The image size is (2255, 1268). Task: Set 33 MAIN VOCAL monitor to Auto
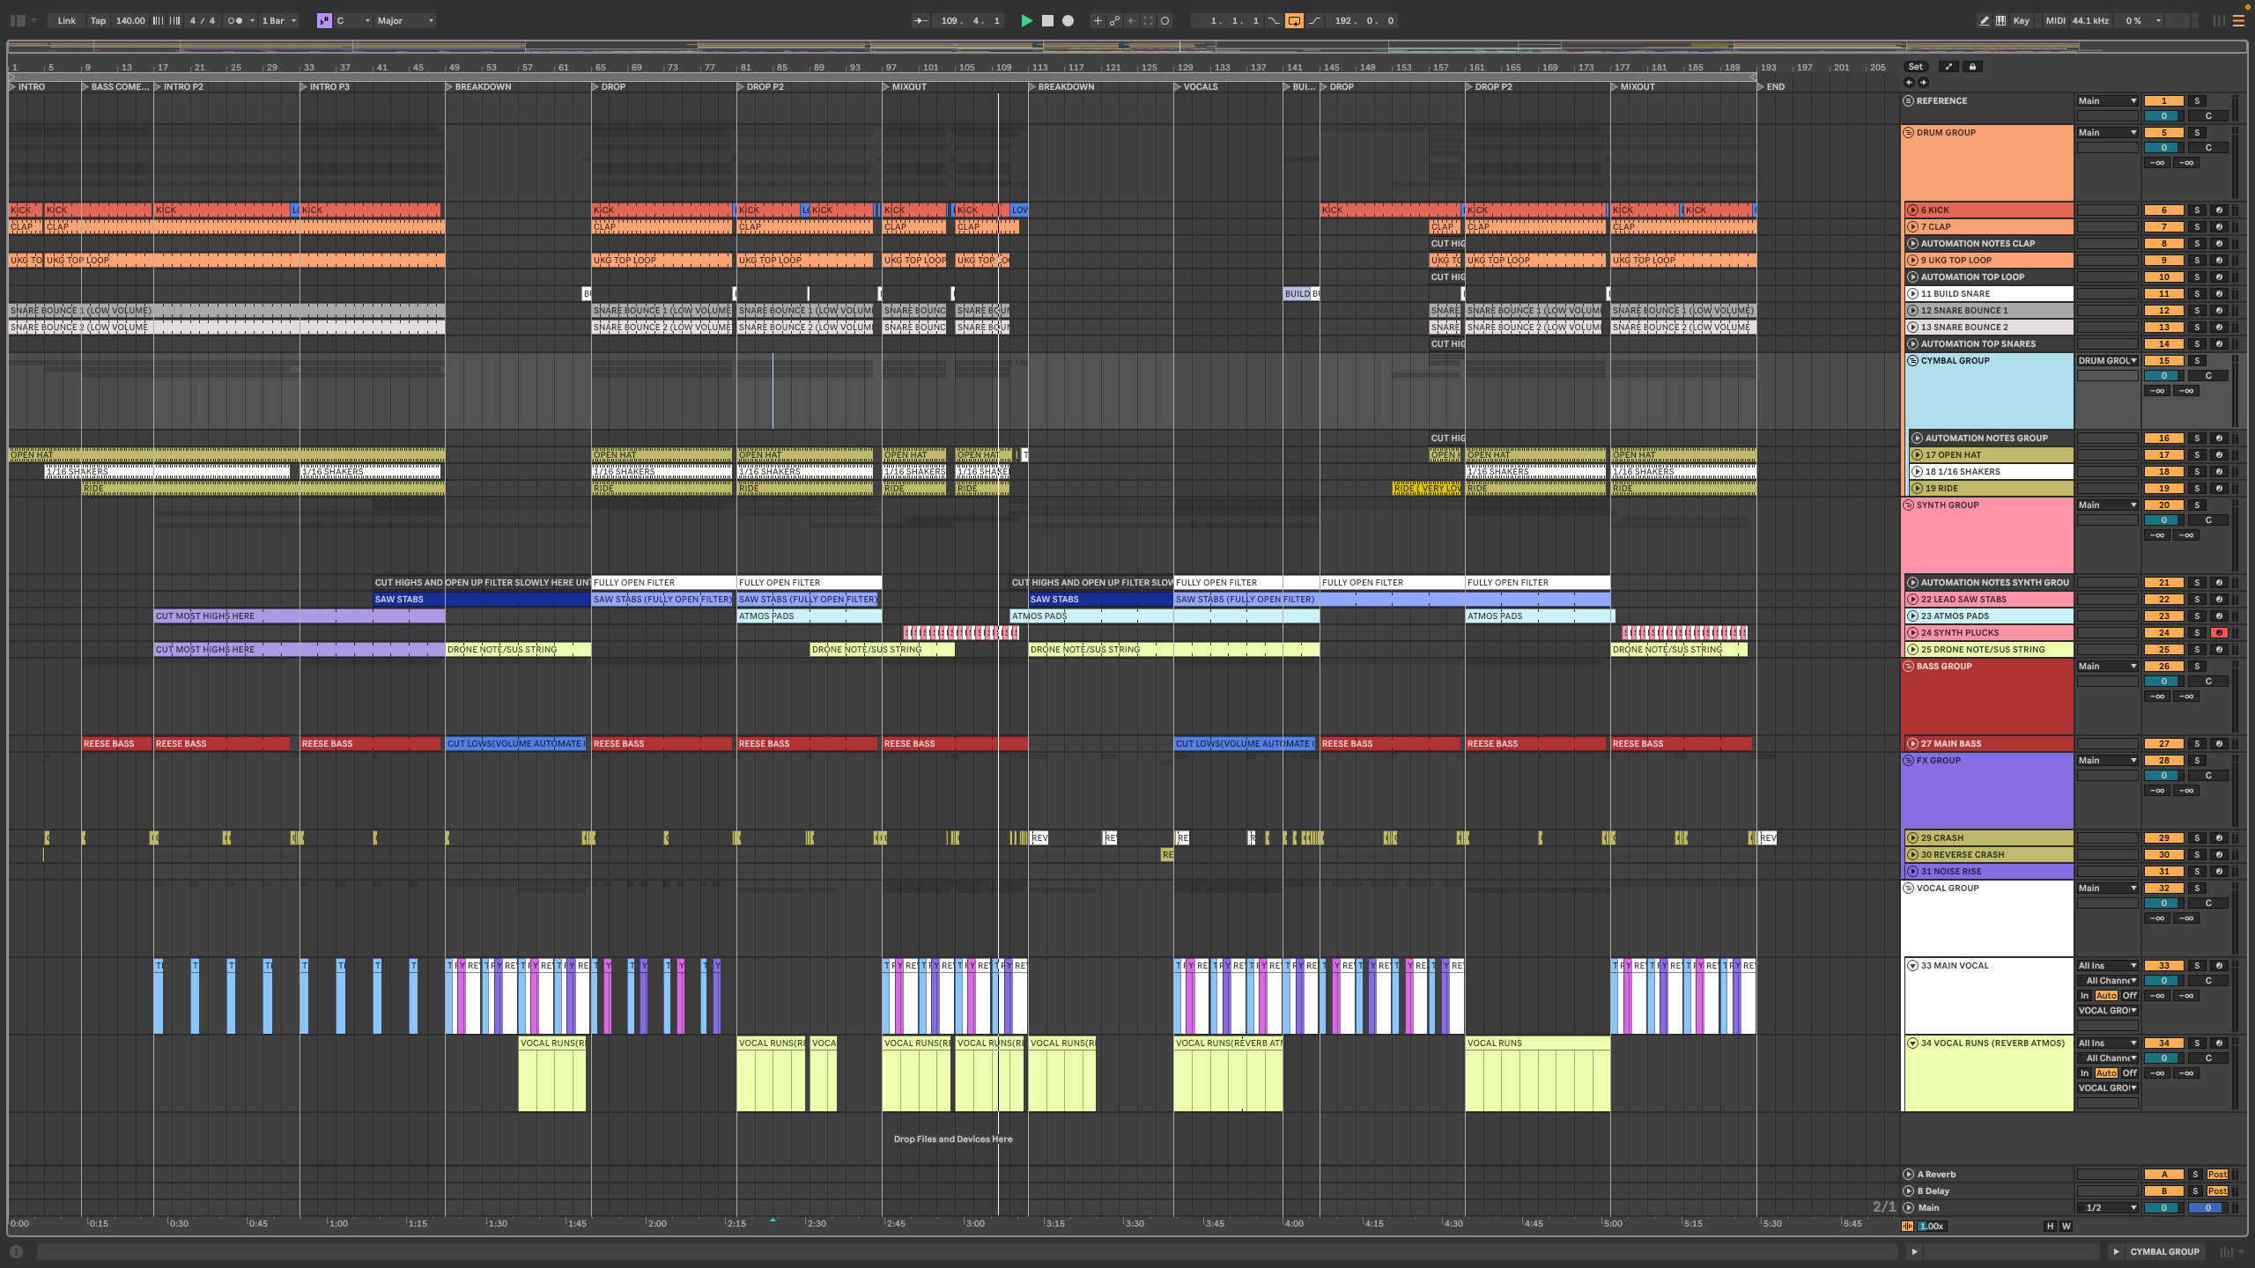click(x=2106, y=996)
